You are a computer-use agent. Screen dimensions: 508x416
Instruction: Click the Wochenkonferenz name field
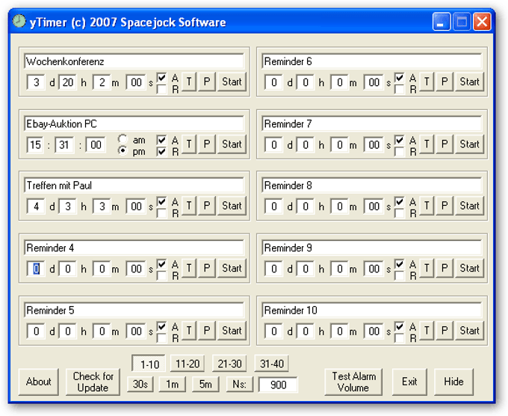(134, 61)
